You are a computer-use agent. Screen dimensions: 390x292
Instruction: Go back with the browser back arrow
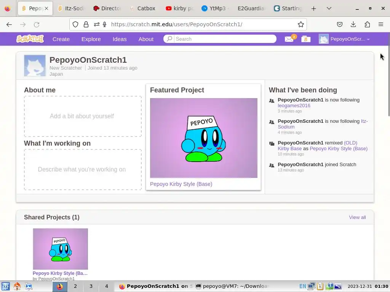click(x=9, y=24)
